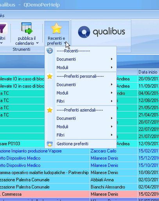Click the pubblica il calendario table icon
Screen dimensions: 159x201
[27, 28]
